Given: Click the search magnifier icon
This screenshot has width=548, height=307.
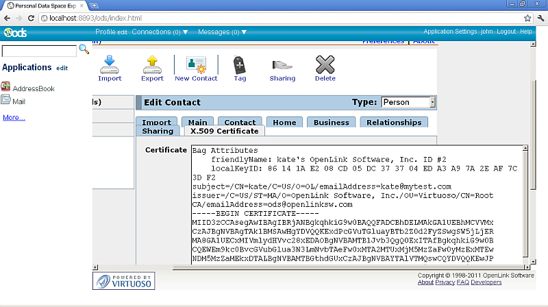Looking at the screenshot, I should [84, 49].
